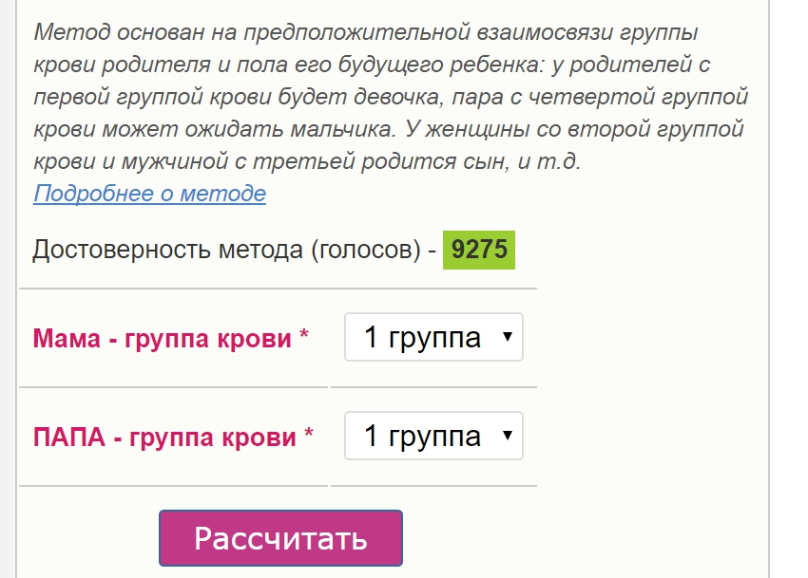
Task: Click the word 'ПАПА' in the pink label
Action: pos(69,438)
